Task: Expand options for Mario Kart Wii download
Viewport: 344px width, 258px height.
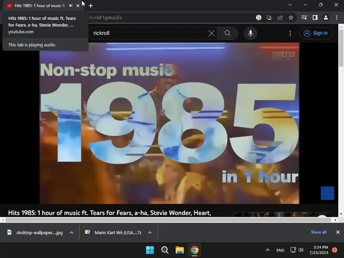Action: pyautogui.click(x=150, y=232)
